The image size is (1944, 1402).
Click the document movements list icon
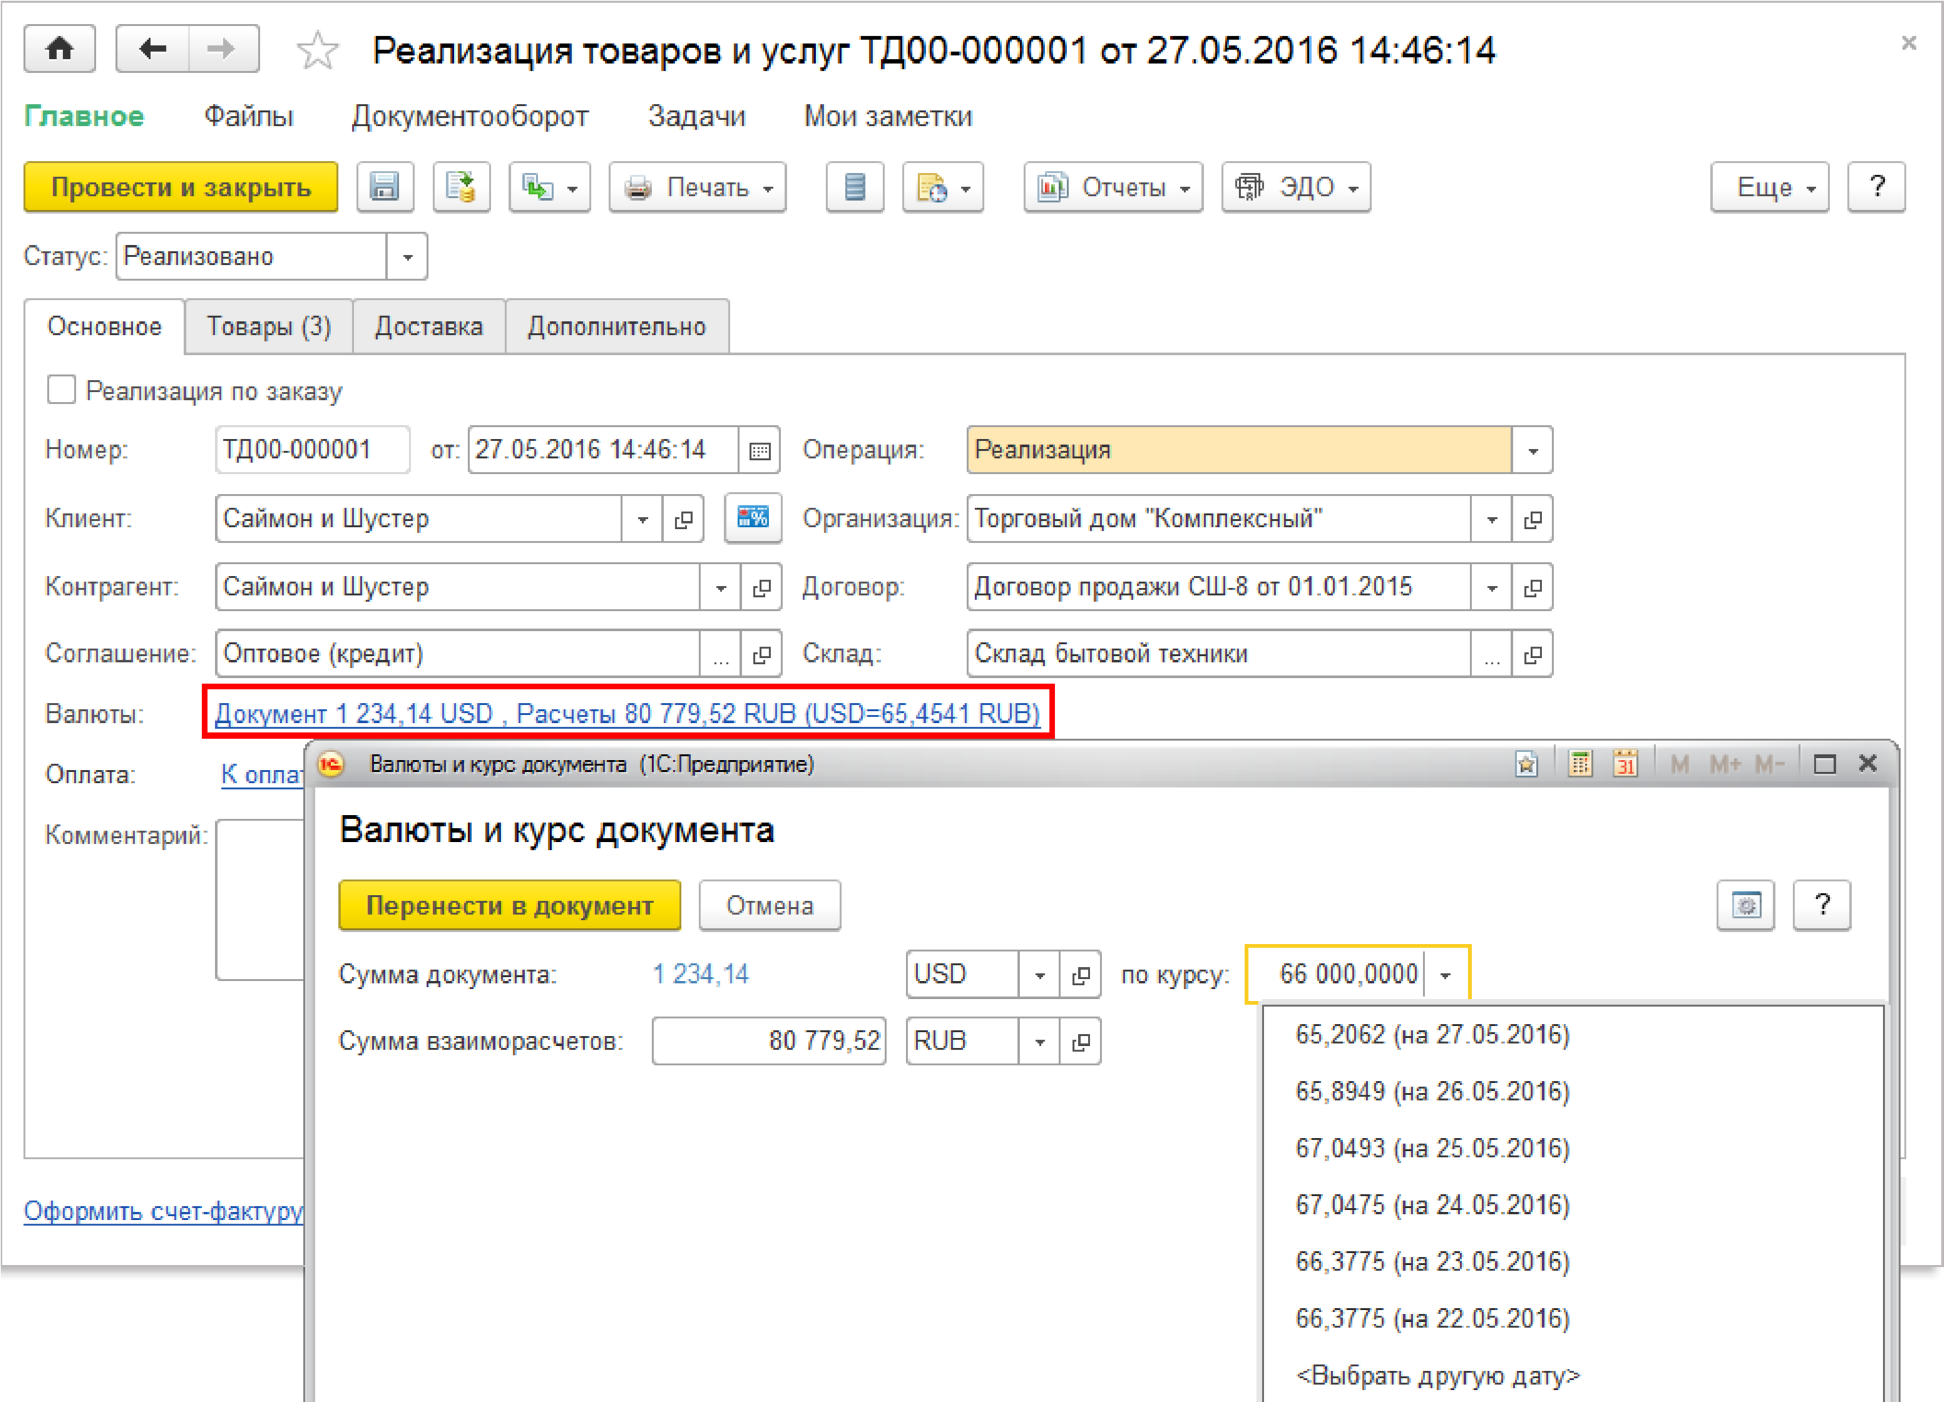tap(854, 187)
